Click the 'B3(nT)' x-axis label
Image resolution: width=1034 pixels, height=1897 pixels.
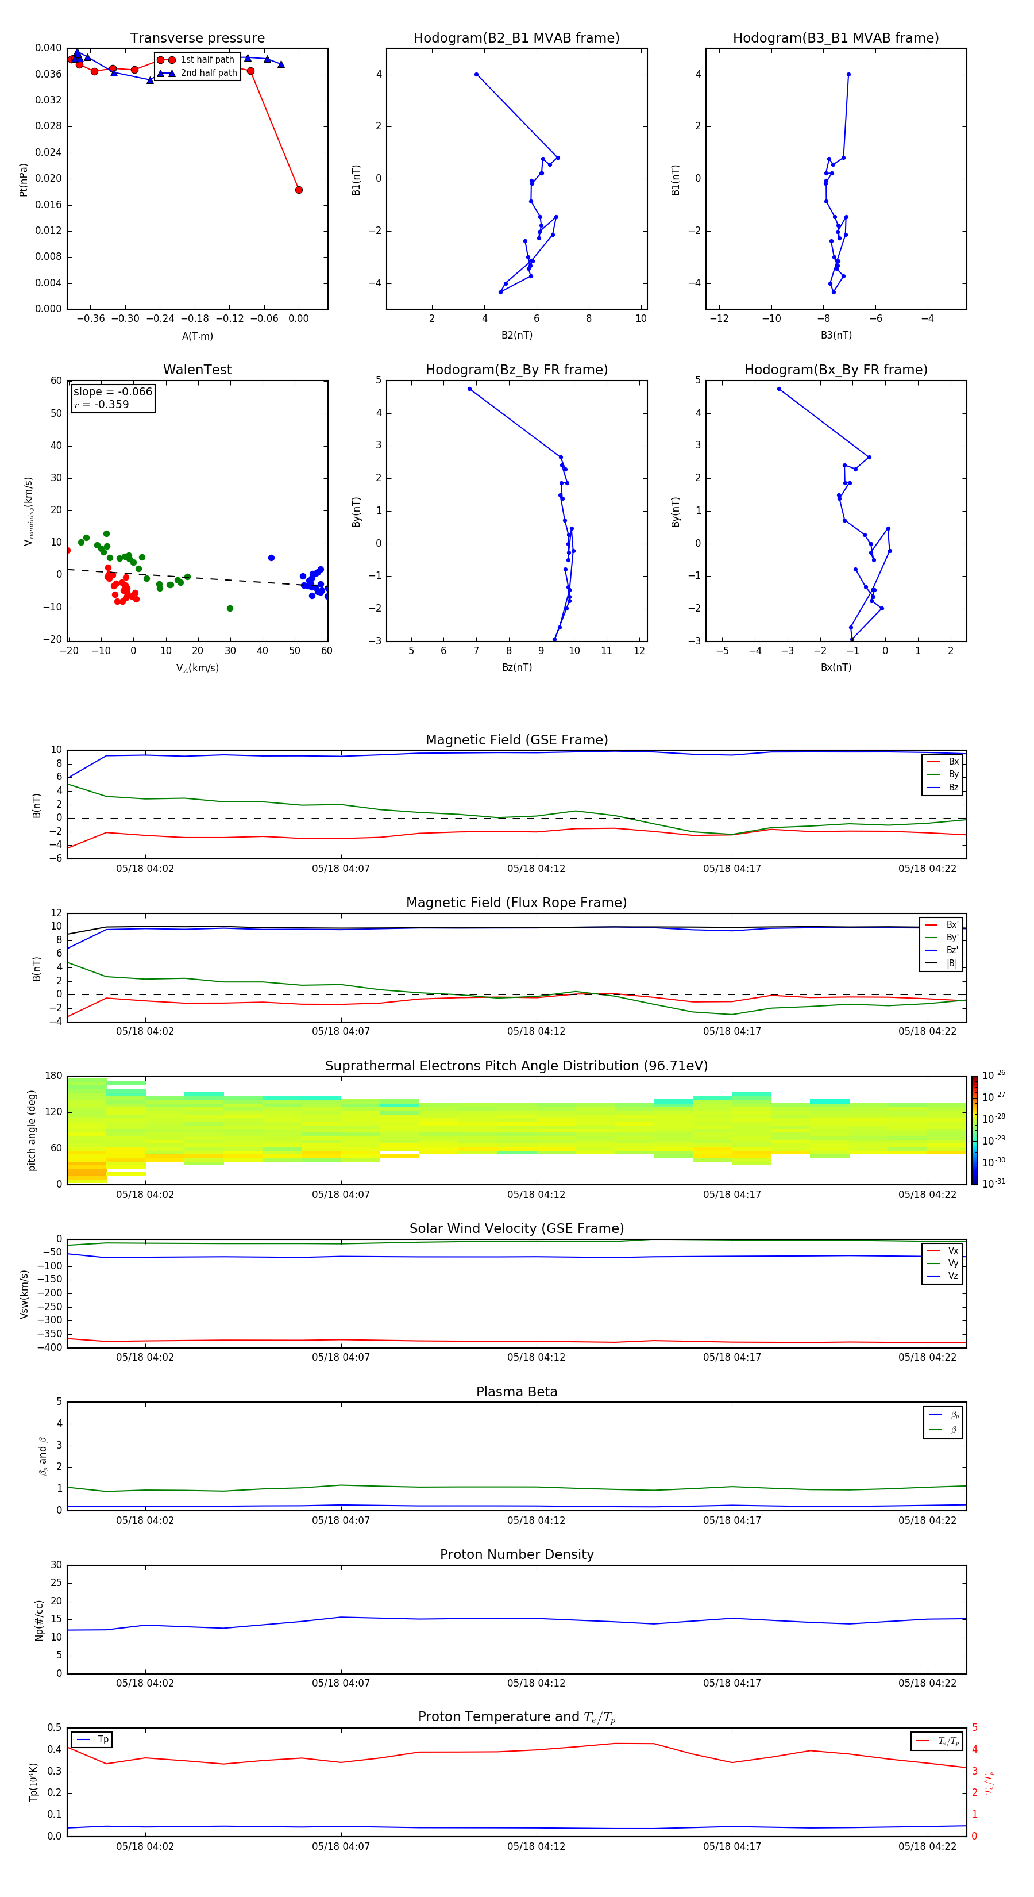(836, 336)
